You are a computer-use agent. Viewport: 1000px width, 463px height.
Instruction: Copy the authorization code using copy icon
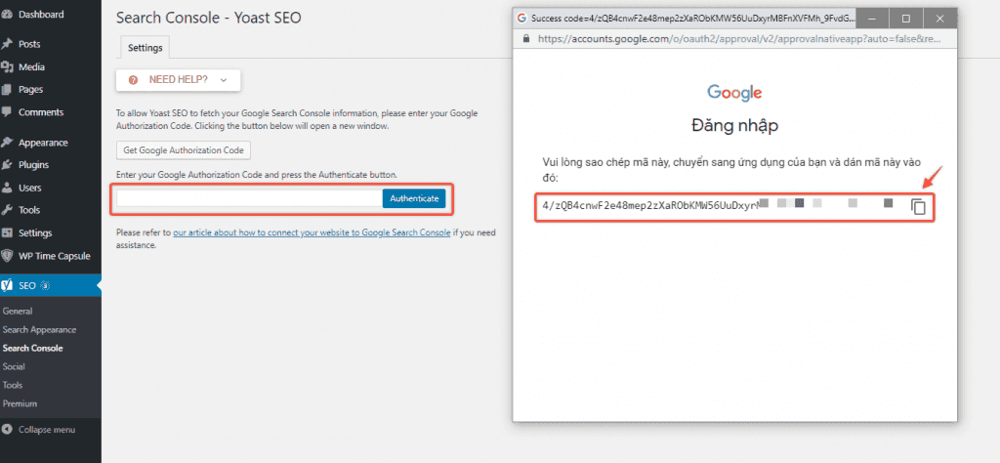(x=918, y=207)
